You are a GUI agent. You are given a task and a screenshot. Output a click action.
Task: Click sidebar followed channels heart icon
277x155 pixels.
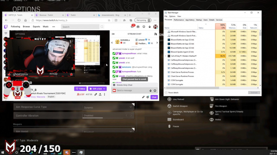tap(6, 33)
